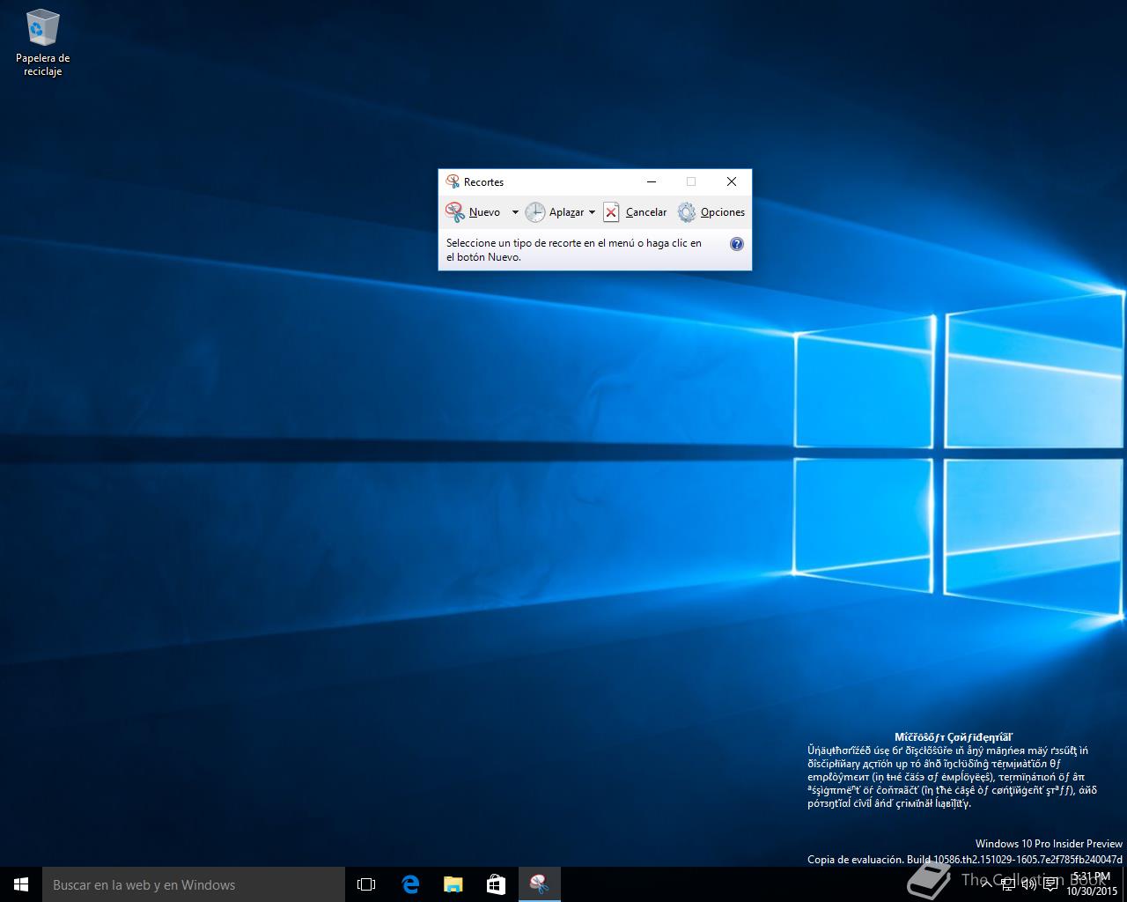Screen dimensions: 1127x902
Task: Click the Aplazar delay button
Action: click(x=555, y=212)
